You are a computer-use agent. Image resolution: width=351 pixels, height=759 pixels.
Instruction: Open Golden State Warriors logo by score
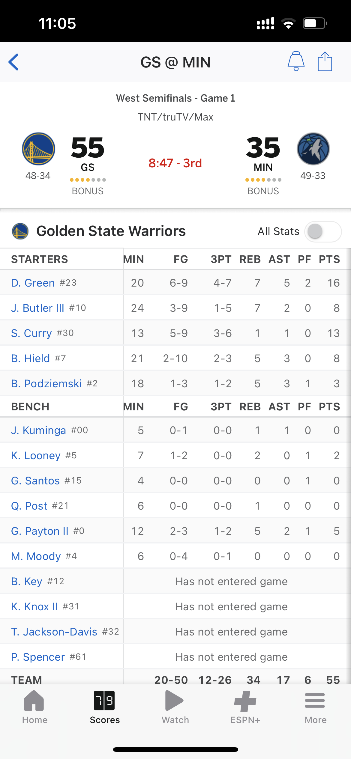pyautogui.click(x=38, y=149)
